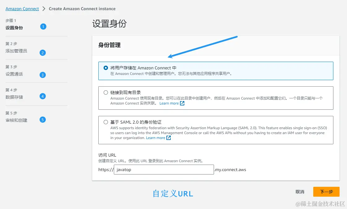This screenshot has height=209, width=347.
Task: Go to step 设置通话 in sidebar
Action: click(x=14, y=74)
